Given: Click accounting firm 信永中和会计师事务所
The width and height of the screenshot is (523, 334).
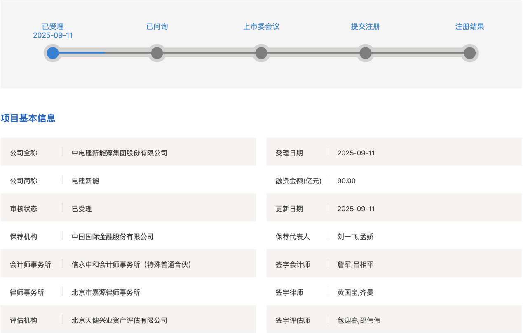Looking at the screenshot, I should pos(131,265).
